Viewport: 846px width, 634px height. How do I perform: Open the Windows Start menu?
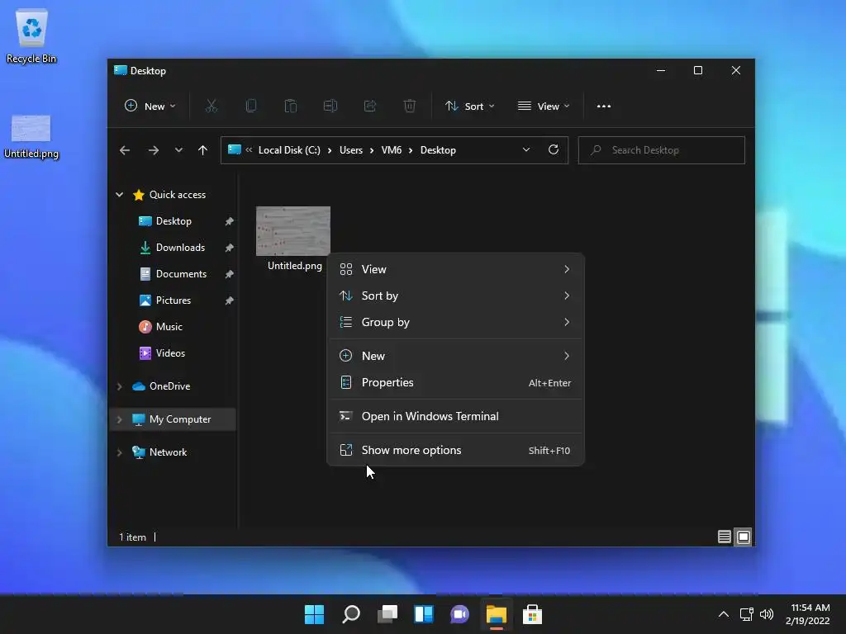click(315, 614)
